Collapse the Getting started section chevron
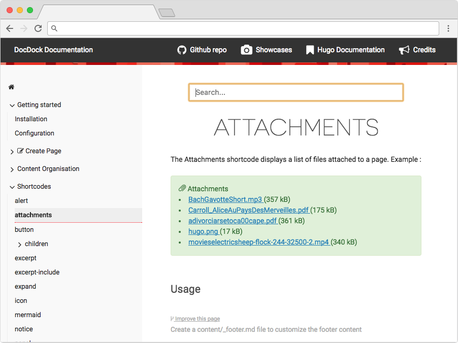 [12, 106]
